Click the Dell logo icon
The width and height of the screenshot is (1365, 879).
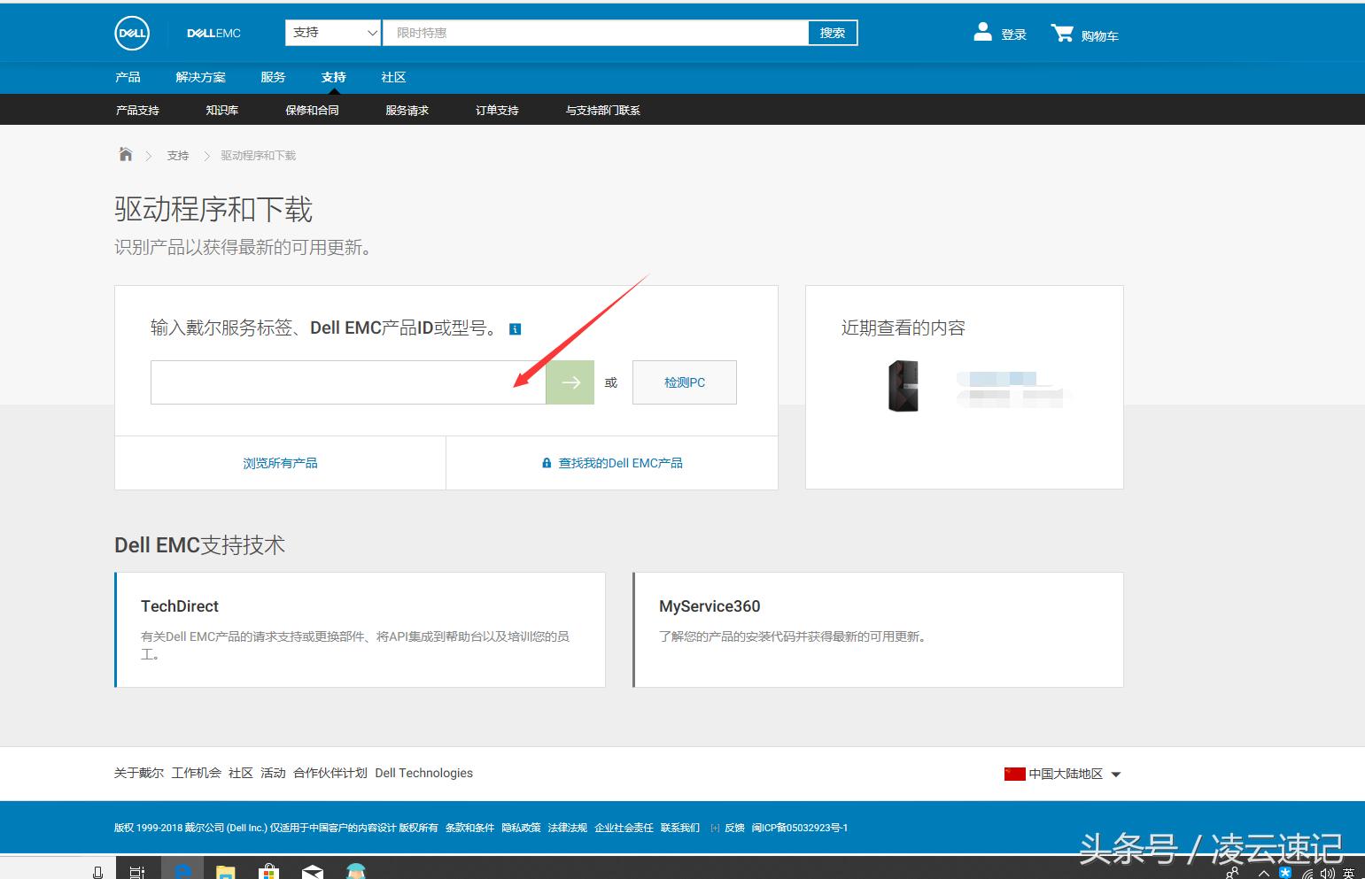131,33
